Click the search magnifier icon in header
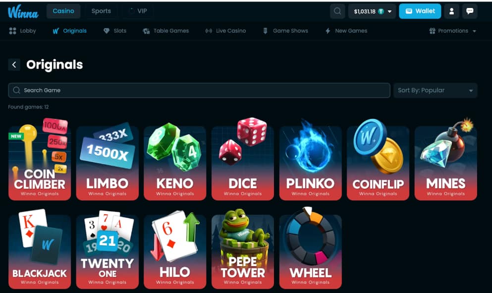Image resolution: width=492 pixels, height=293 pixels. coord(337,11)
